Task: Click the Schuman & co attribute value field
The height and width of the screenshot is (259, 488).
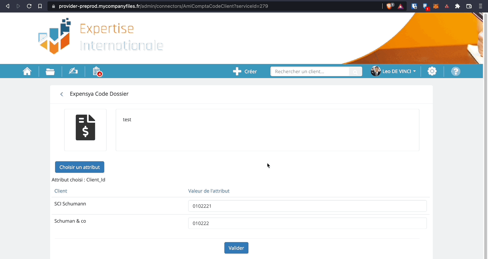Action: [x=307, y=223]
